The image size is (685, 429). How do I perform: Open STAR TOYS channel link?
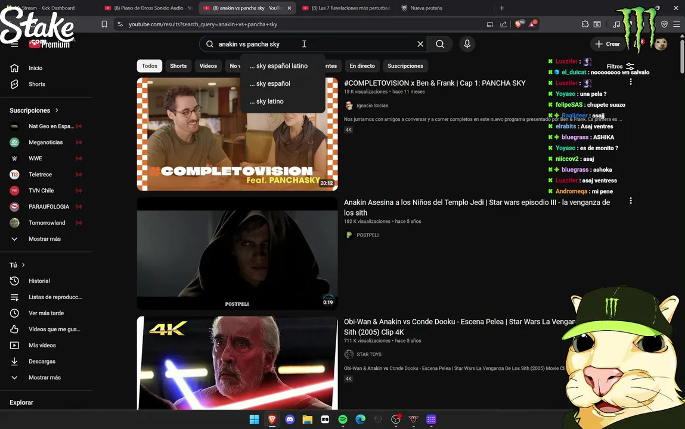coord(368,355)
